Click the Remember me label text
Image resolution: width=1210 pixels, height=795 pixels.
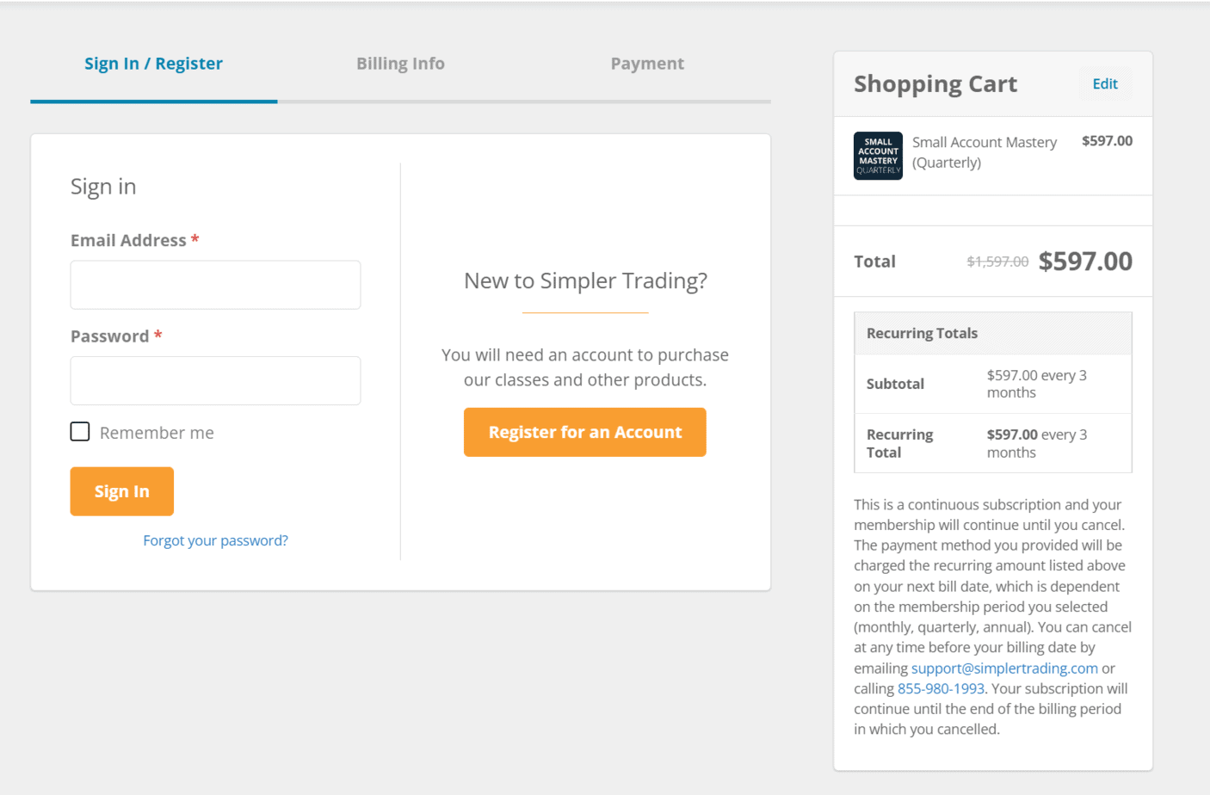coord(157,433)
